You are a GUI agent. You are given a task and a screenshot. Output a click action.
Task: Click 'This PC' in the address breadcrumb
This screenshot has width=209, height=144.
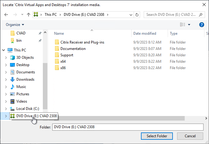[51, 15]
